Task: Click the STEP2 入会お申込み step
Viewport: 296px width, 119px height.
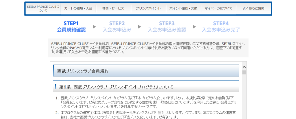Action: (x=117, y=27)
